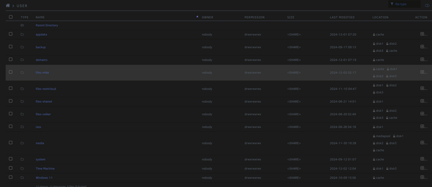
Task: Click the disk3 location in the Time Machine row
Action: (391, 168)
